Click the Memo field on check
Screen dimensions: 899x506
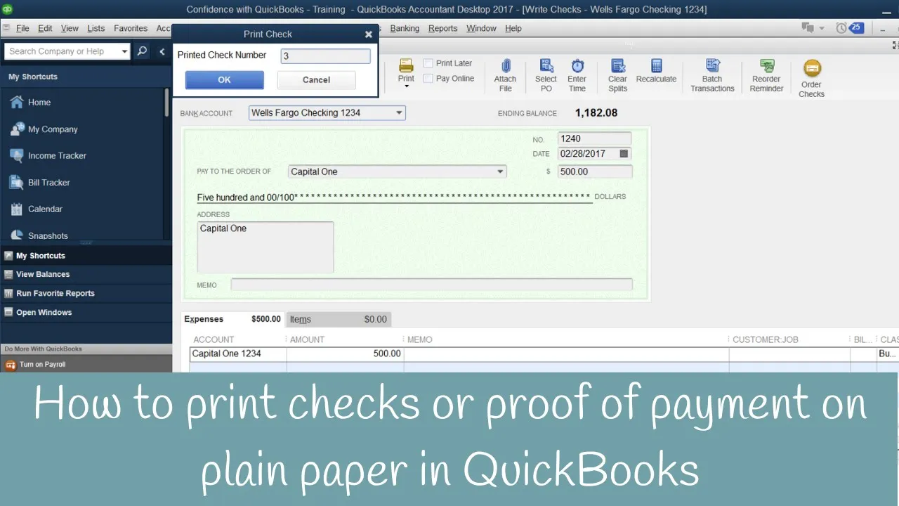(432, 285)
